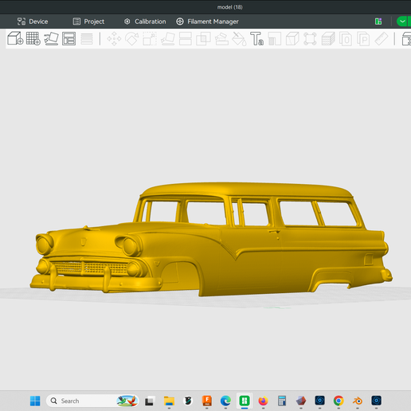Screen dimensions: 411x411
Task: Select the Lay on face tool
Action: click(168, 39)
